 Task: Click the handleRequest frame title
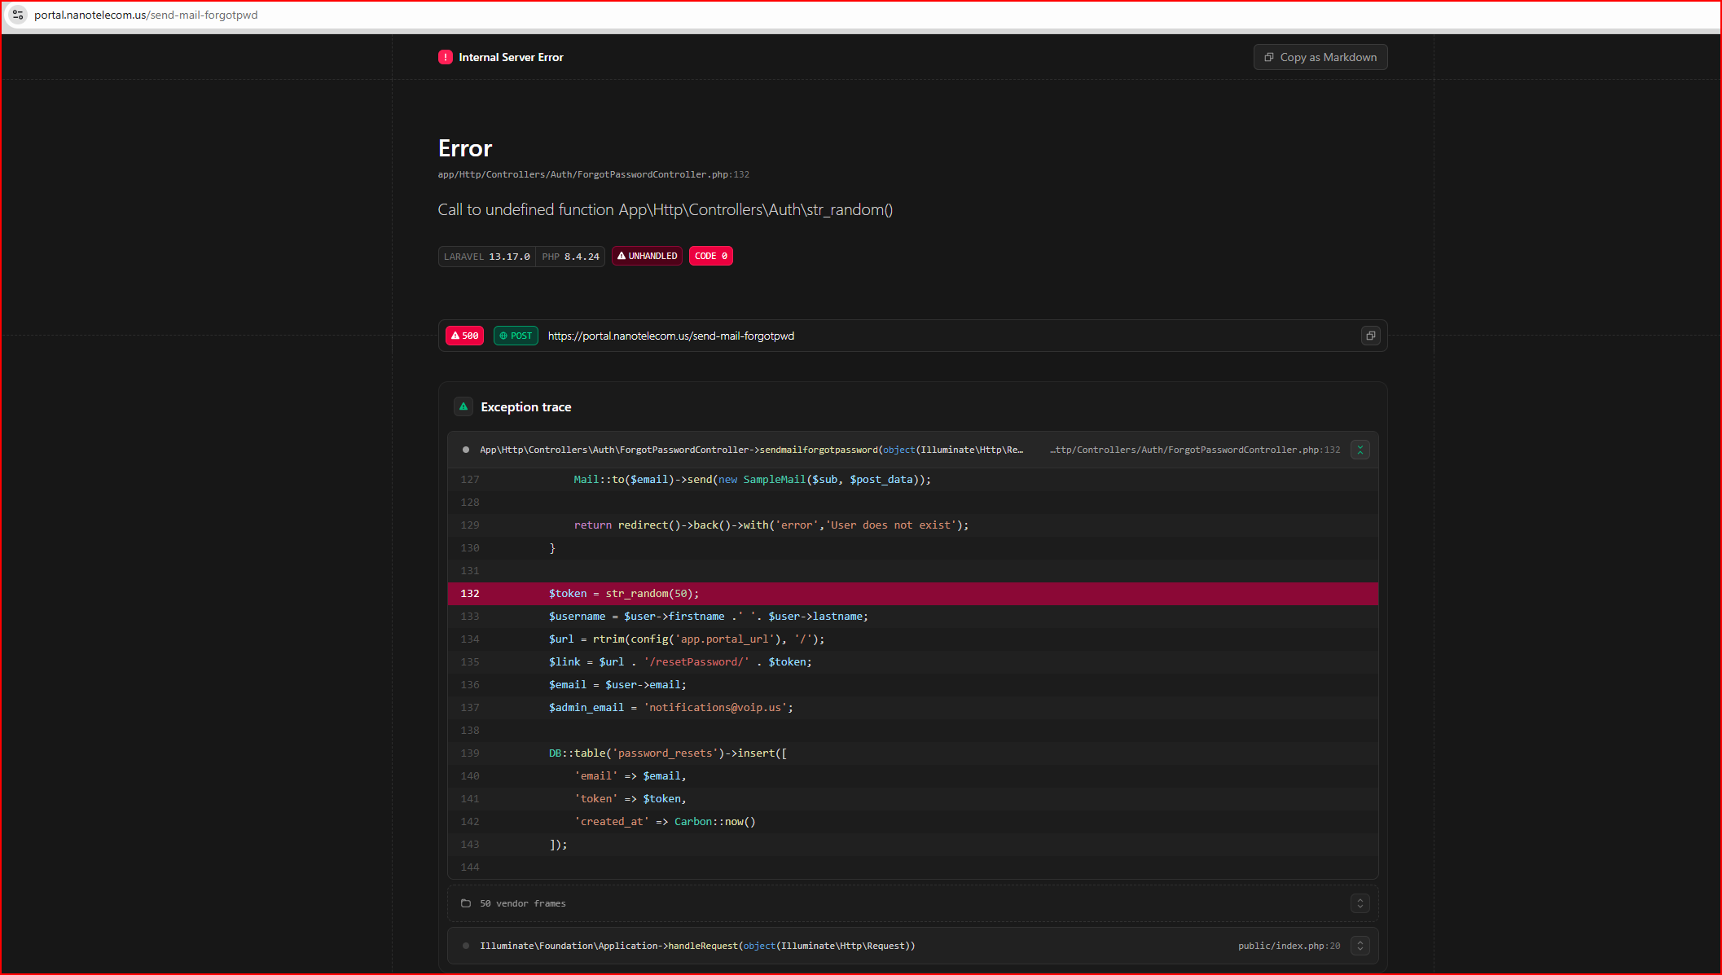point(697,946)
